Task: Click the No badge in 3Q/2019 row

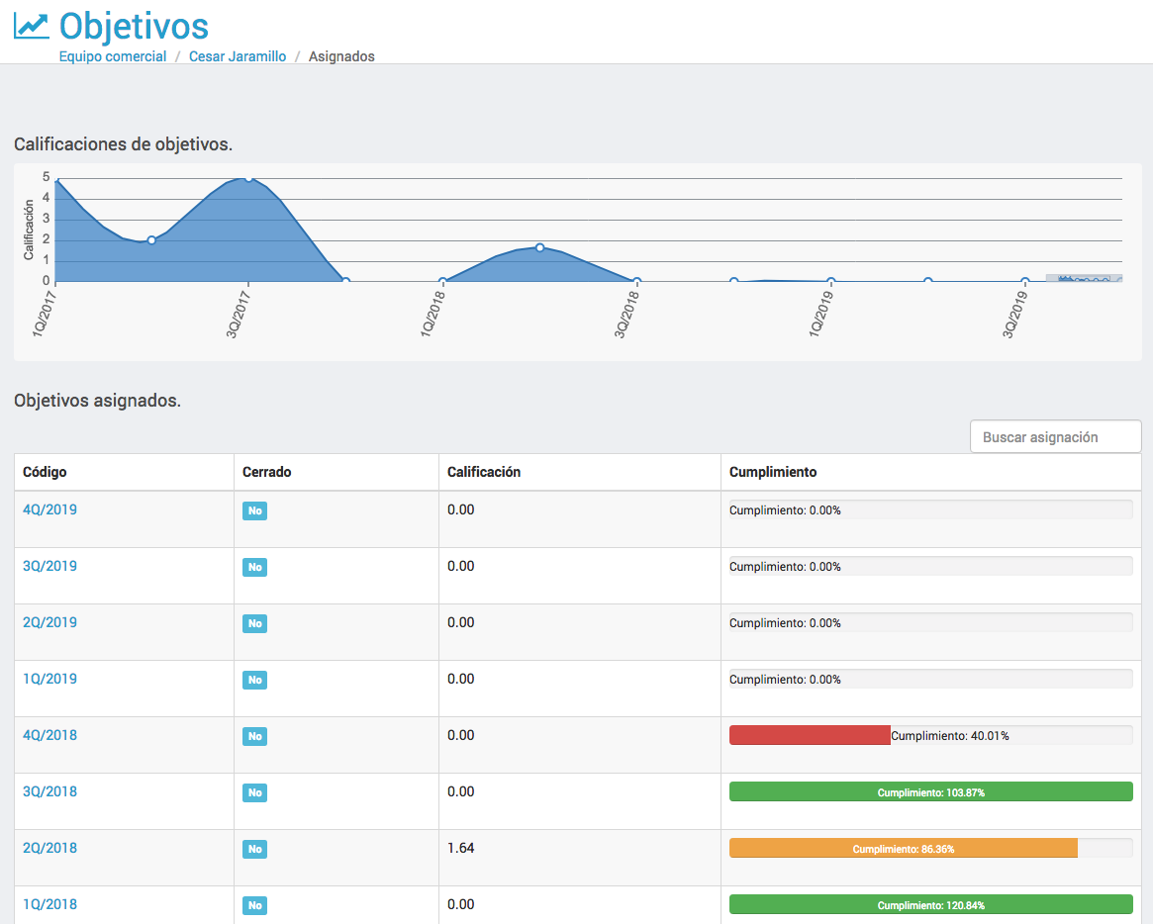Action: [x=254, y=567]
